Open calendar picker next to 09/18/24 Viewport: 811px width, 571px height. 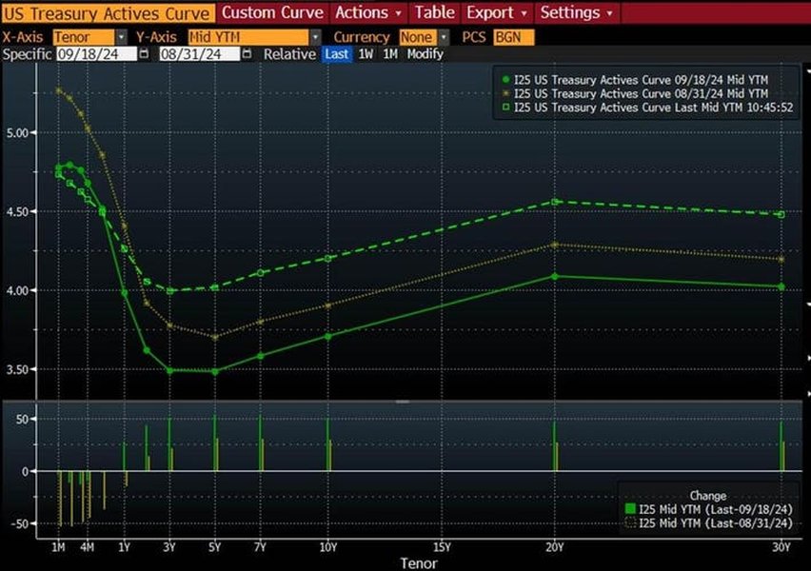[145, 54]
